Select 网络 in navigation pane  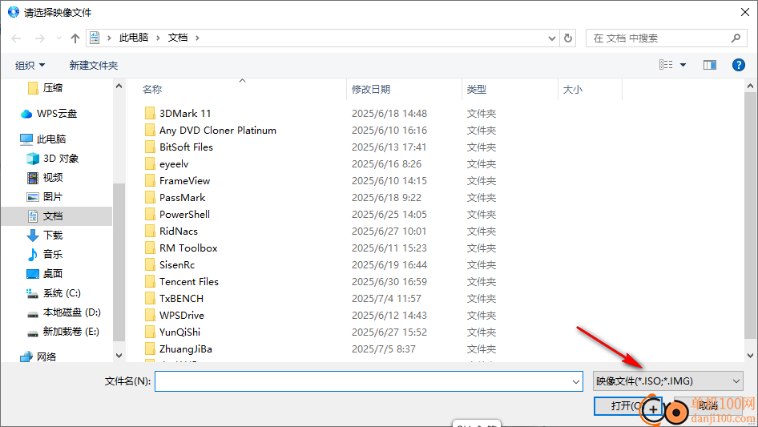point(46,357)
